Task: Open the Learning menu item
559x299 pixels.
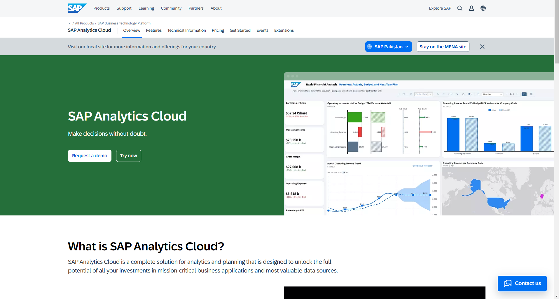Action: pyautogui.click(x=146, y=8)
